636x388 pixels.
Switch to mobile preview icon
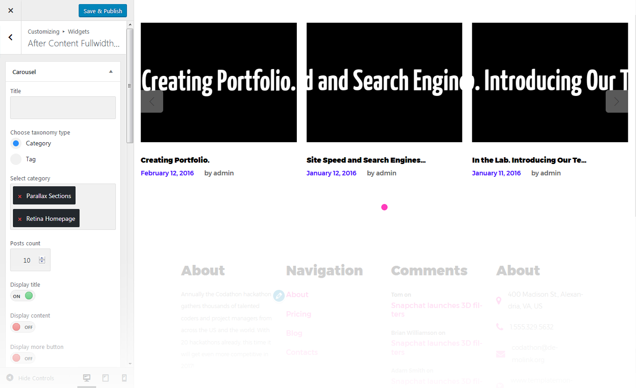point(124,378)
